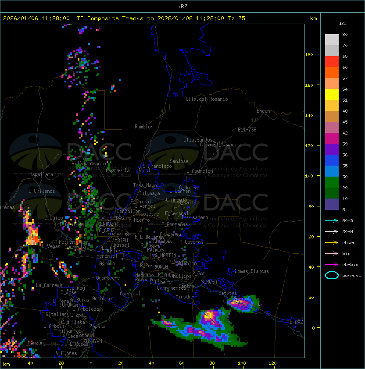Pick the purple swatch between 39 and 36 dBZ
The image size is (365, 369).
(332, 149)
